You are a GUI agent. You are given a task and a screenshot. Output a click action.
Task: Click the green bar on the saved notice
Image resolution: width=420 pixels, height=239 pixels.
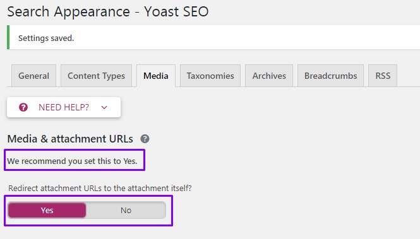pyautogui.click(x=8, y=37)
